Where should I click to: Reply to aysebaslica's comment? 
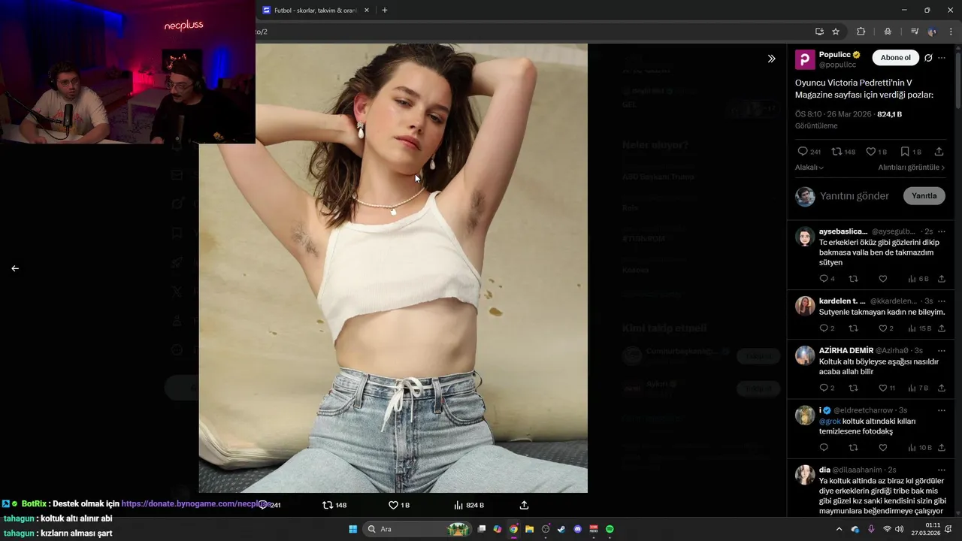[x=824, y=279]
